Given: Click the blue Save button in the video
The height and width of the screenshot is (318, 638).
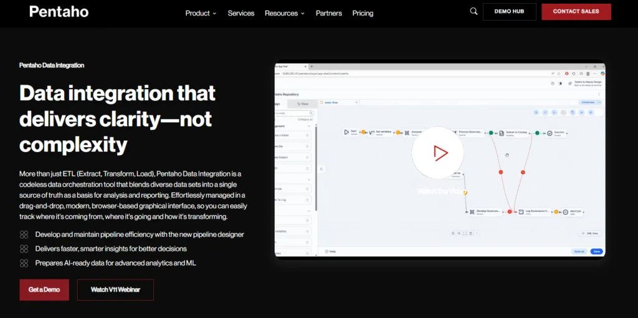Looking at the screenshot, I should click(596, 252).
